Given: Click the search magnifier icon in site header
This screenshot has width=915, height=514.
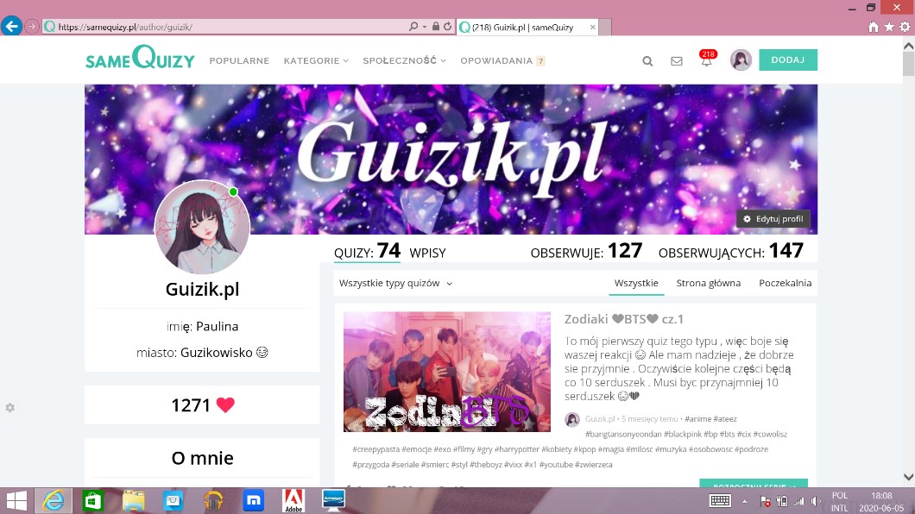Looking at the screenshot, I should (647, 61).
